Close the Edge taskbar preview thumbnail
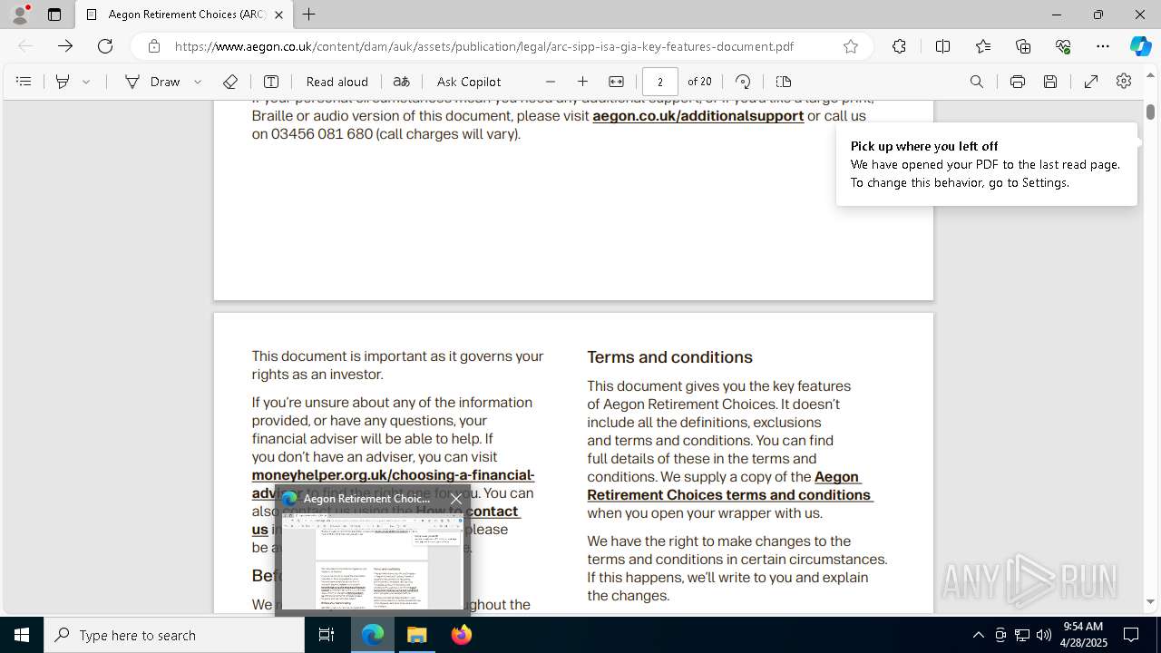The width and height of the screenshot is (1161, 653). point(456,499)
